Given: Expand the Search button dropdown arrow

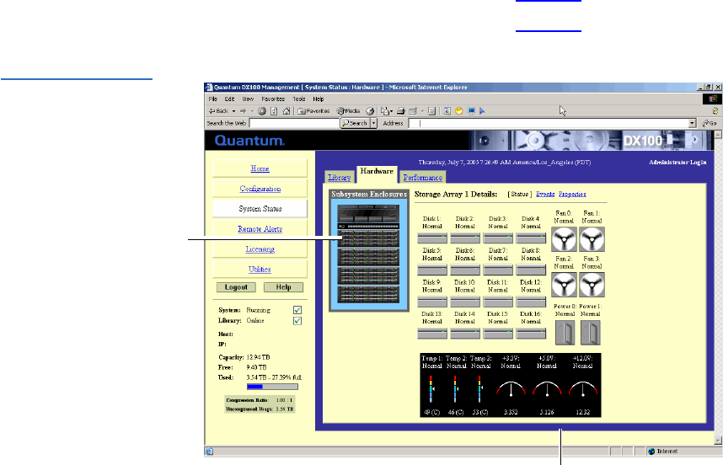Looking at the screenshot, I should (373, 124).
